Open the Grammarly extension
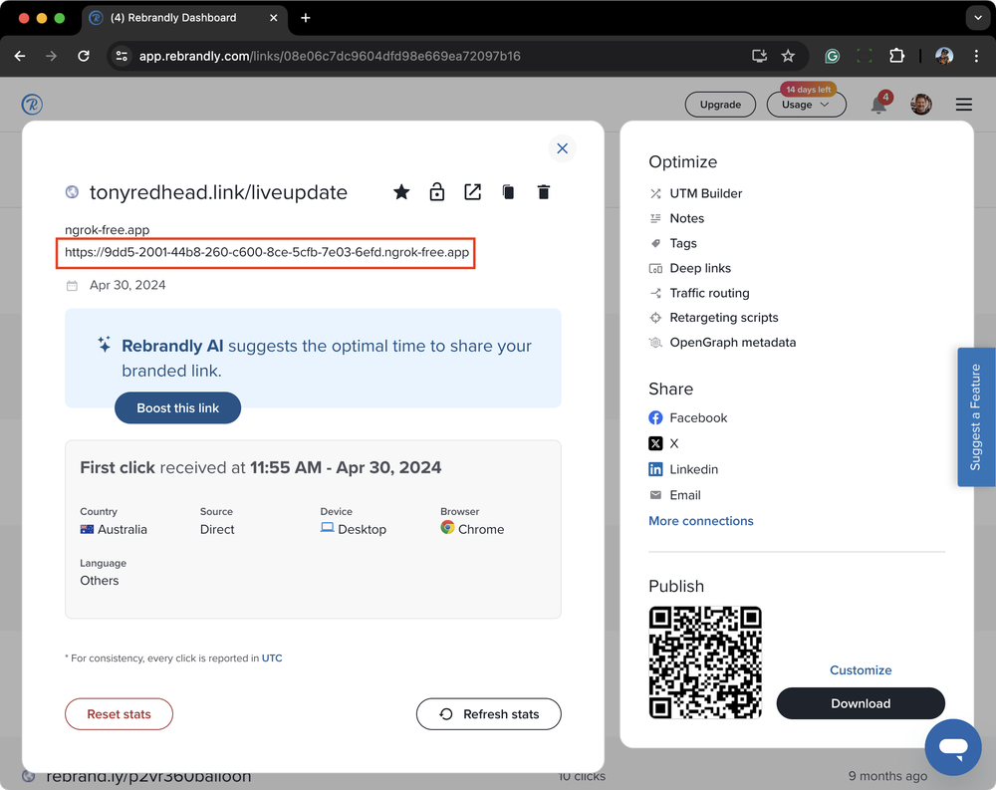 click(x=832, y=56)
